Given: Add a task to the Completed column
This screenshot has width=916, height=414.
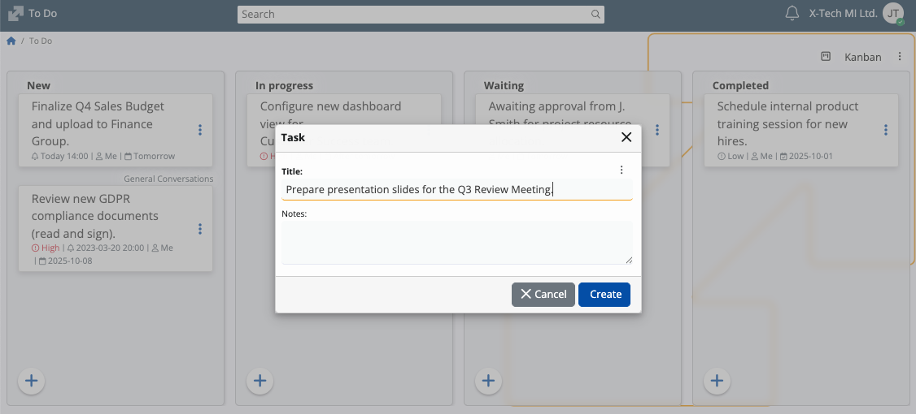Looking at the screenshot, I should point(717,380).
